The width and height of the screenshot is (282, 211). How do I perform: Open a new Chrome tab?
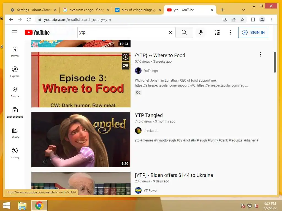(222, 10)
